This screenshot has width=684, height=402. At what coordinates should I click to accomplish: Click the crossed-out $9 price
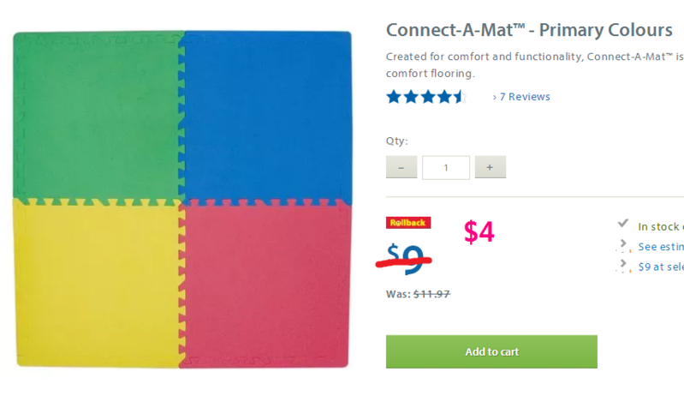(x=407, y=258)
